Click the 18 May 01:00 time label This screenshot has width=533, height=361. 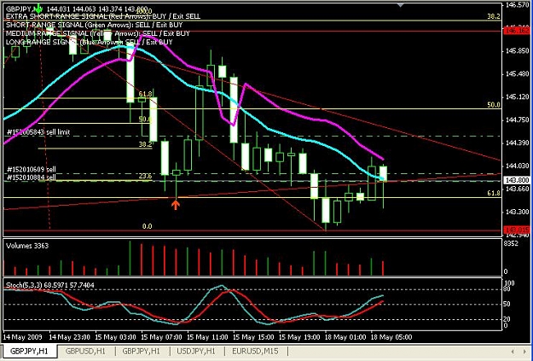[345, 337]
